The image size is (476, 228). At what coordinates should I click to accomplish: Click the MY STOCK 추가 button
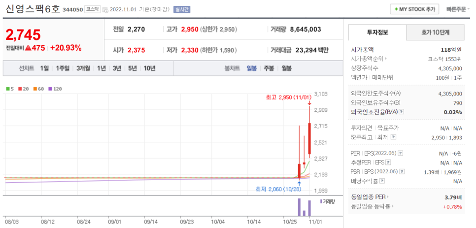tap(414, 9)
